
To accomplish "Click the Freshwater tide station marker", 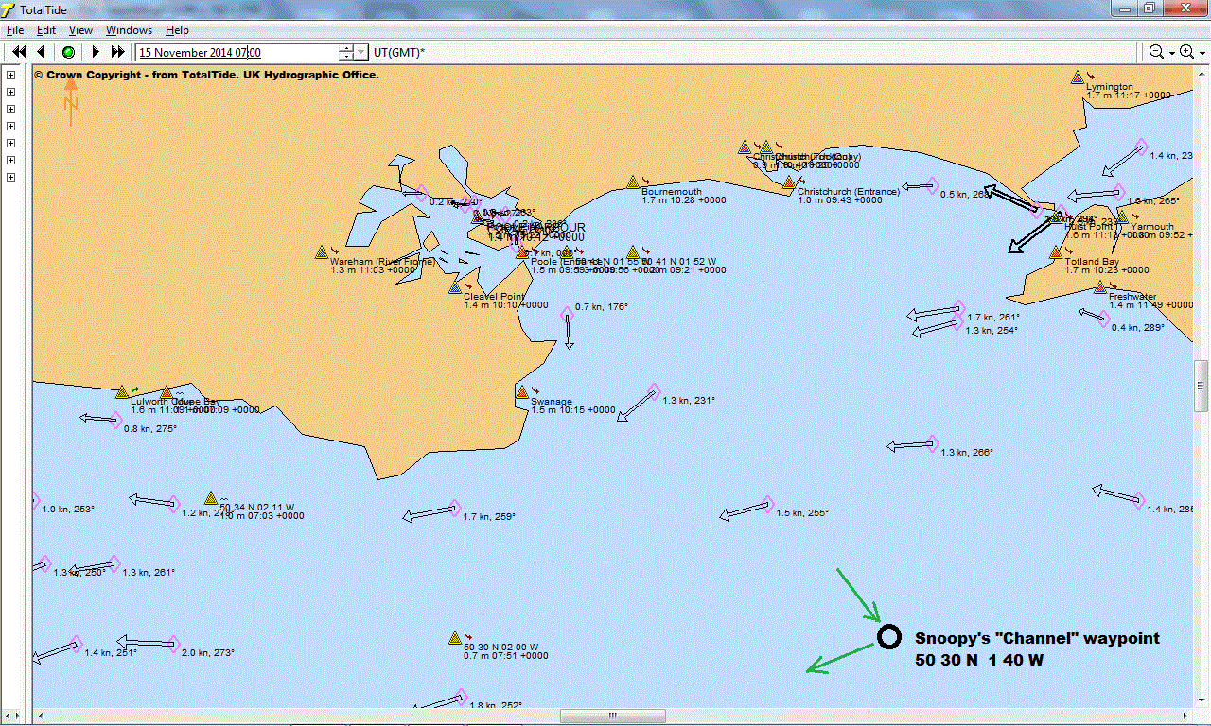I will point(1100,287).
